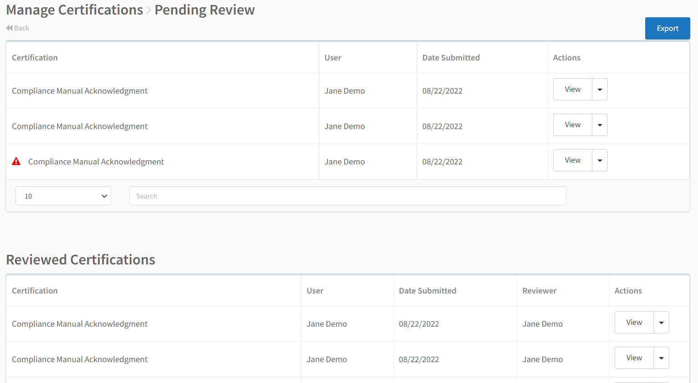Sort by pending Date Submitted column header
Viewport: 698px width, 383px height.
click(451, 58)
